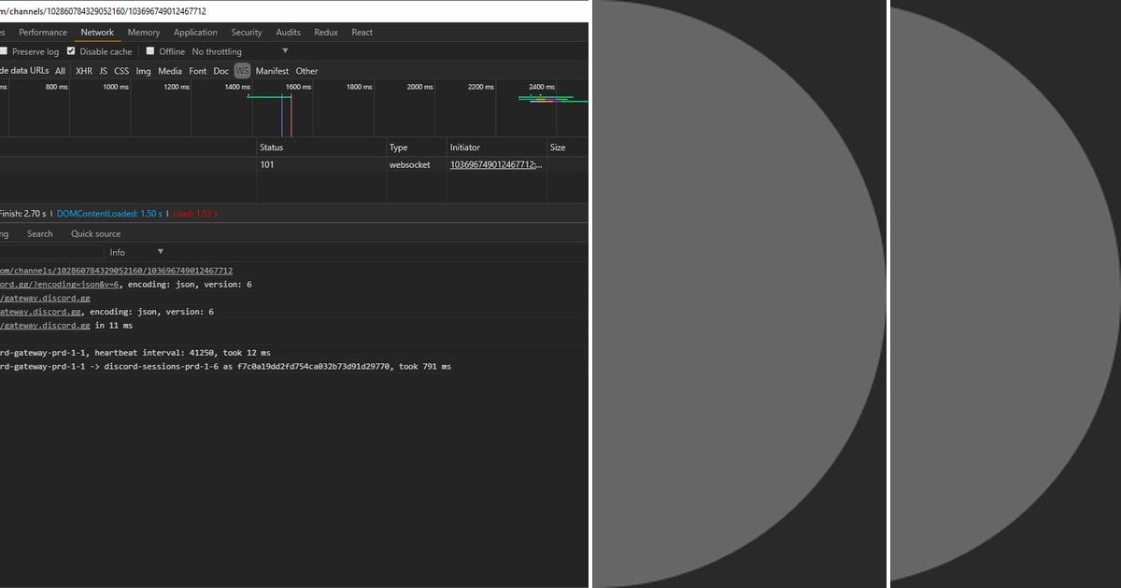Show All request types filter
Screen dimensions: 1121x588
[60, 71]
